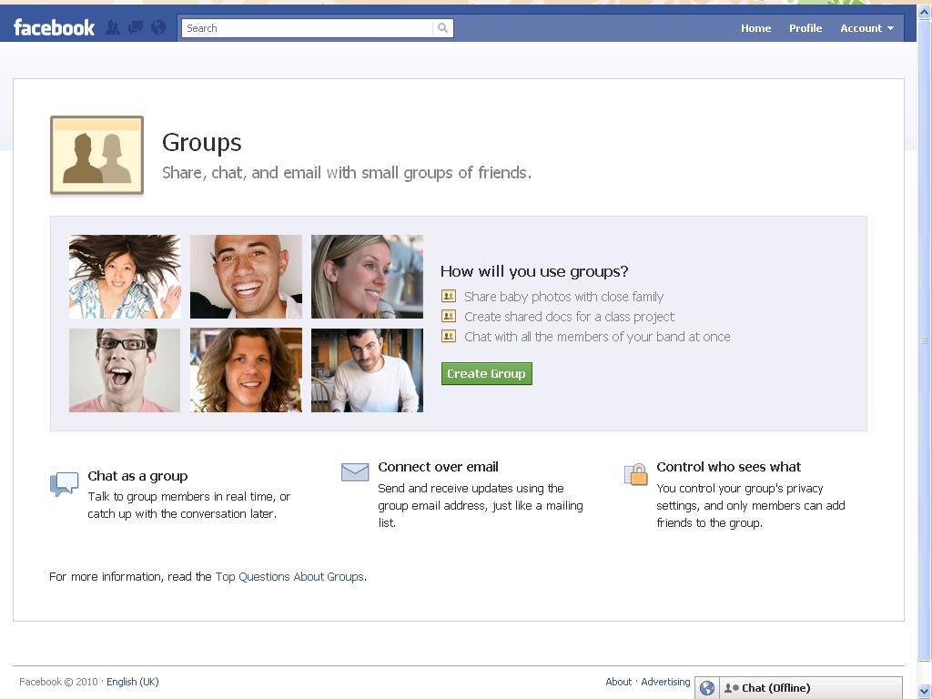Image resolution: width=932 pixels, height=699 pixels.
Task: Select the photo of the long-haired smiling person
Action: coord(246,370)
